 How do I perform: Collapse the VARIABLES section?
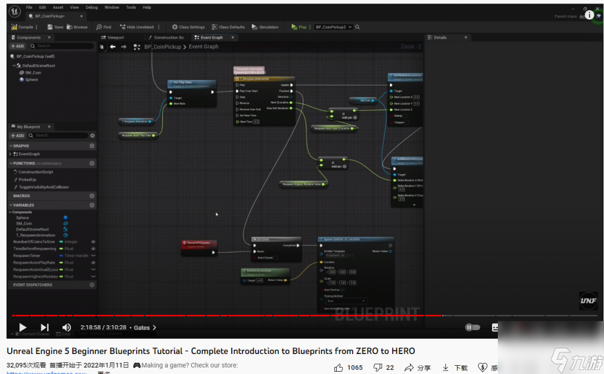pyautogui.click(x=11, y=205)
